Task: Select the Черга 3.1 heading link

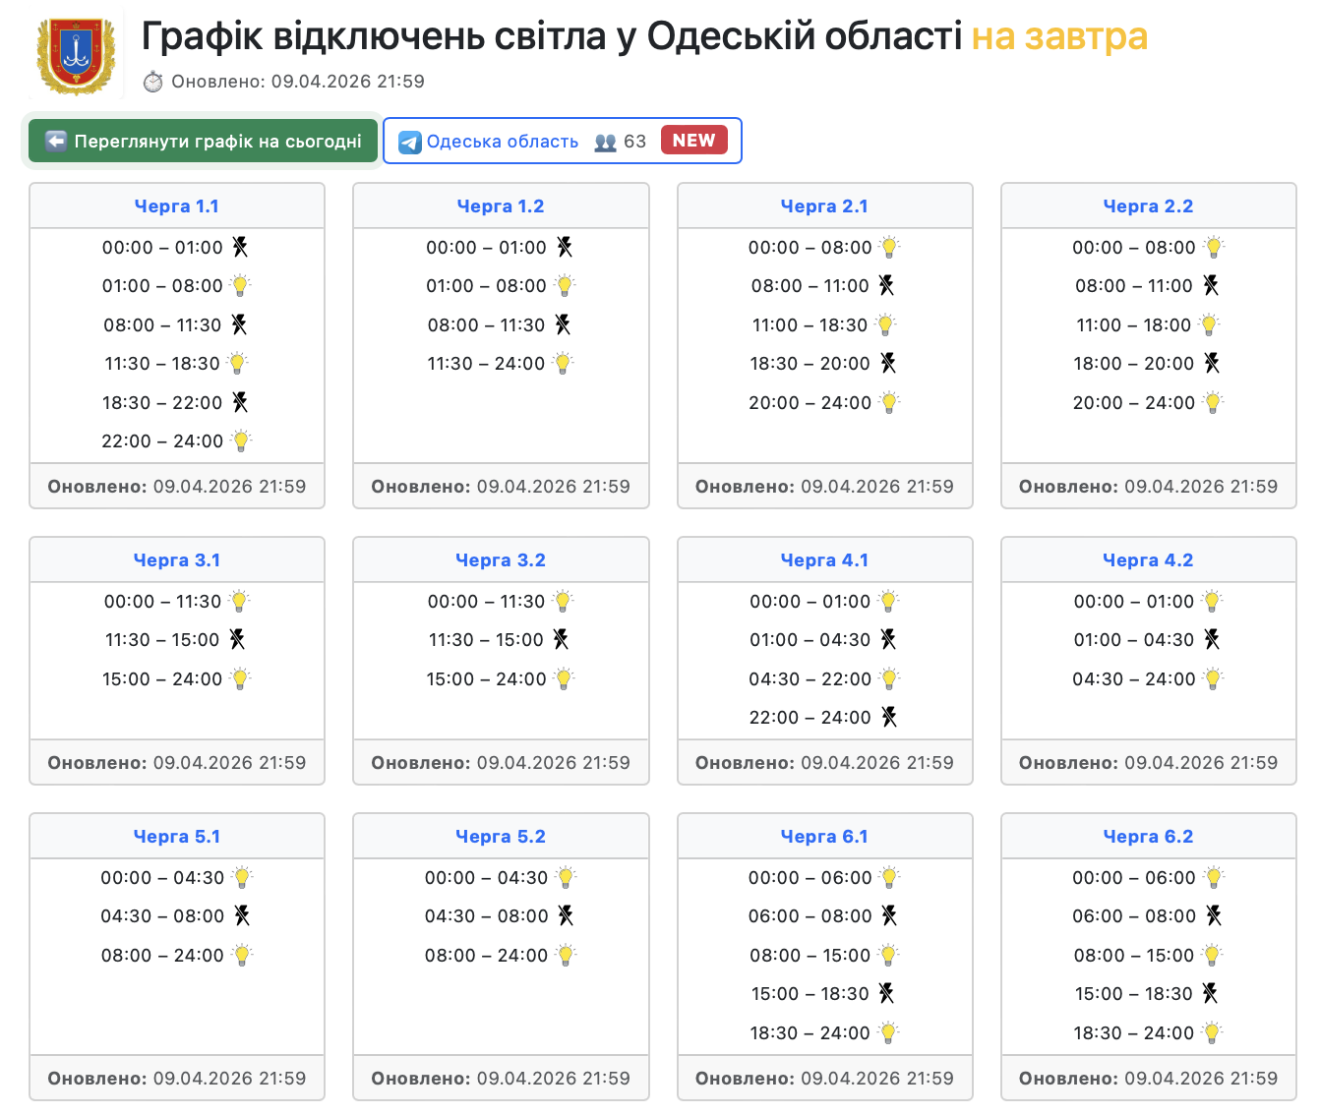Action: [x=177, y=560]
